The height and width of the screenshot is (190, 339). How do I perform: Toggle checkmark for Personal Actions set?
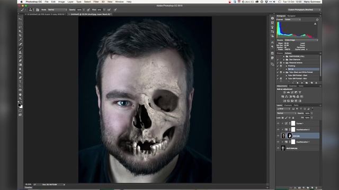[278, 63]
